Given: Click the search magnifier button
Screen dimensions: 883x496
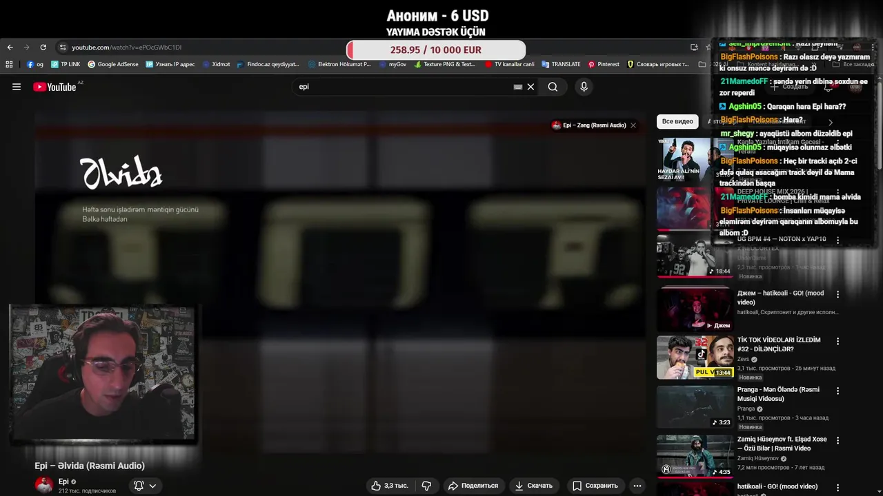Looking at the screenshot, I should tap(553, 87).
